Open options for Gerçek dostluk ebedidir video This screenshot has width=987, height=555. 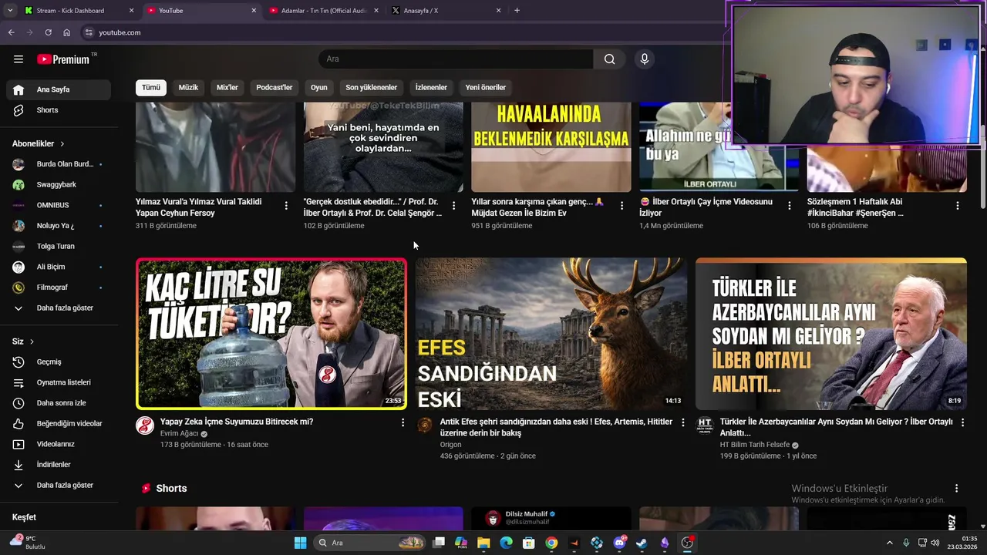coord(453,206)
